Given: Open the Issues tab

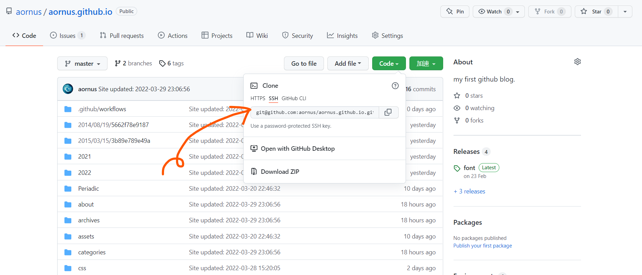Looking at the screenshot, I should [67, 36].
